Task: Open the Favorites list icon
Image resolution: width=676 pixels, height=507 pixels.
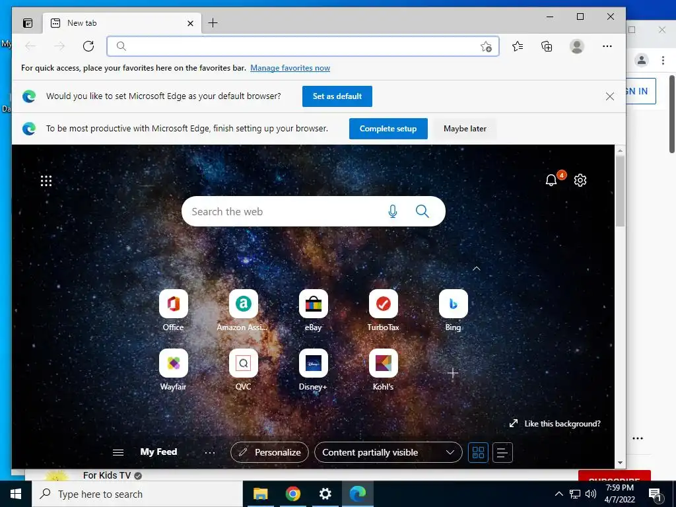Action: click(518, 46)
